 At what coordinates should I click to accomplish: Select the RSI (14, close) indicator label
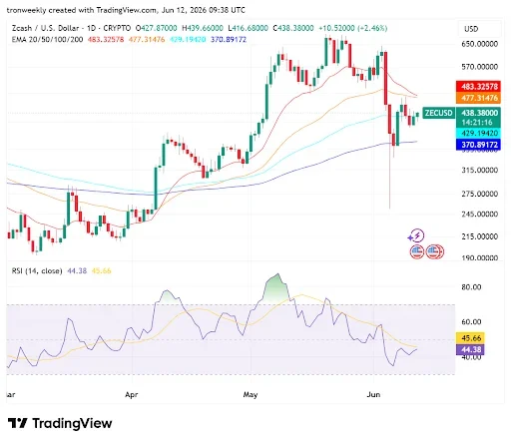37,271
